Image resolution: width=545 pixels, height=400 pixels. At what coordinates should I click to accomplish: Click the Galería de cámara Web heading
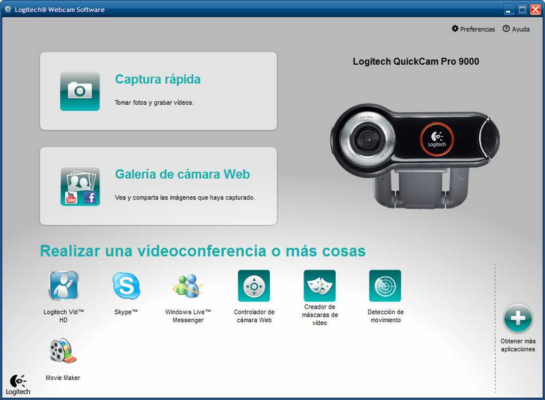tap(183, 174)
